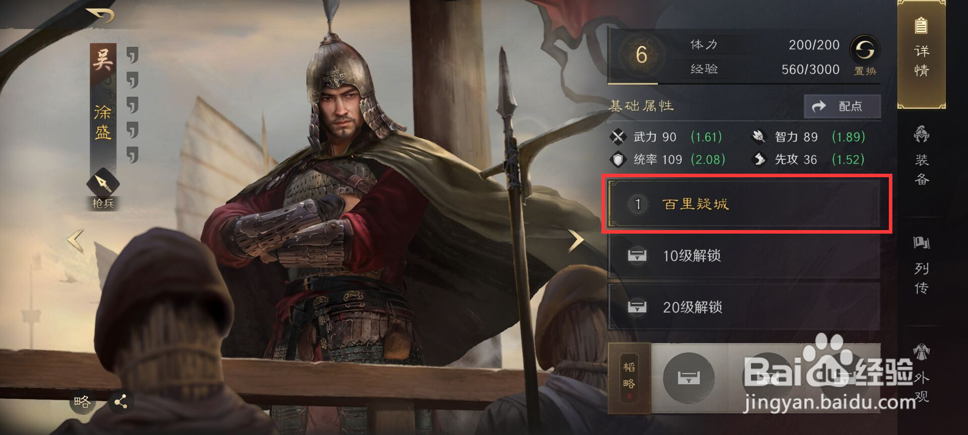Viewport: 968px width, 435px height.
Task: Open the 列传 biography tab
Action: pos(922,264)
